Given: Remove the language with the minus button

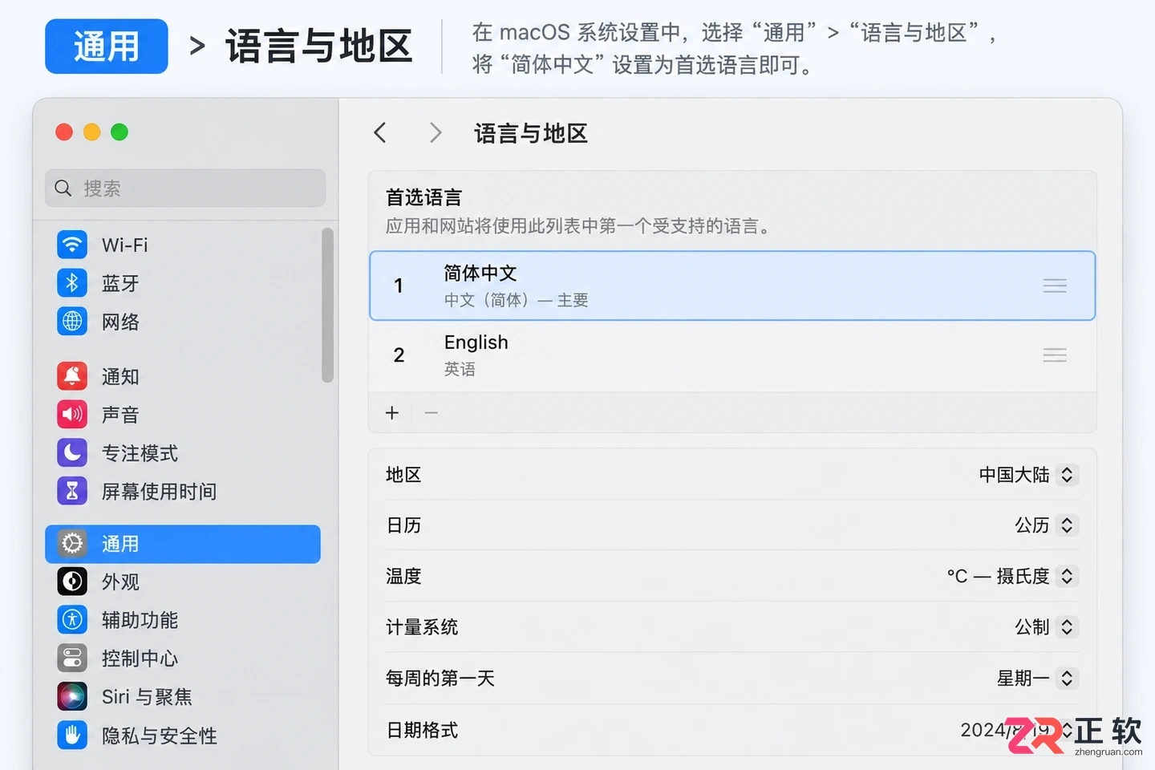Looking at the screenshot, I should pyautogui.click(x=432, y=413).
